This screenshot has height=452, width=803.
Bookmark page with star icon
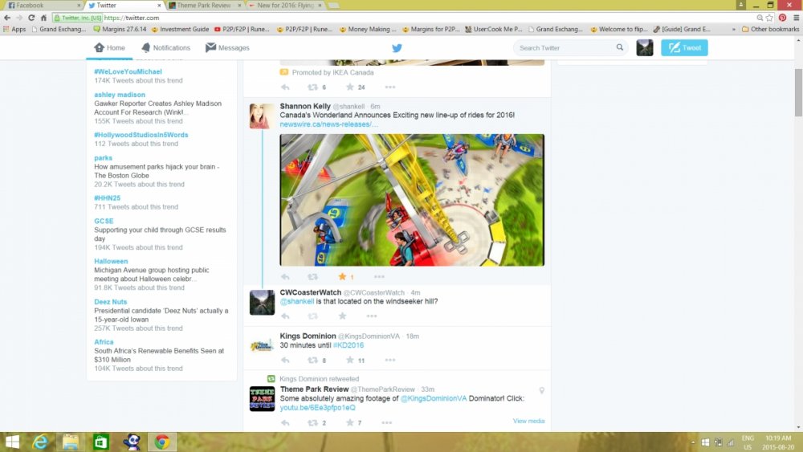pyautogui.click(x=769, y=18)
